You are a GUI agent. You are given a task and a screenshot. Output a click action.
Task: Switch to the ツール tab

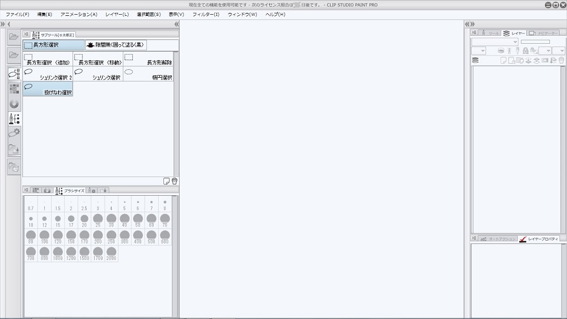click(x=490, y=33)
